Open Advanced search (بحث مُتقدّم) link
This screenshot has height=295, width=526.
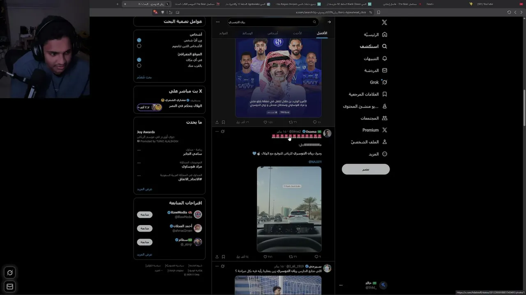(x=144, y=77)
